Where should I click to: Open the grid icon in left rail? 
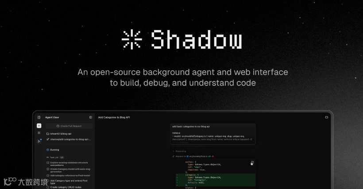[x=39, y=133]
